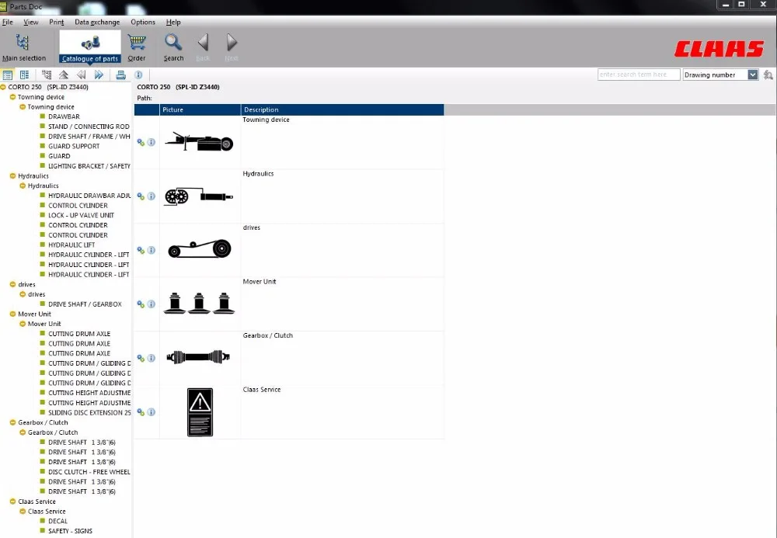The width and height of the screenshot is (777, 538).
Task: Open the Drawing number dropdown
Action: pyautogui.click(x=753, y=75)
